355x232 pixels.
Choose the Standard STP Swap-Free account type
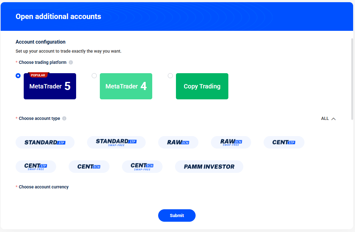[x=116, y=142]
